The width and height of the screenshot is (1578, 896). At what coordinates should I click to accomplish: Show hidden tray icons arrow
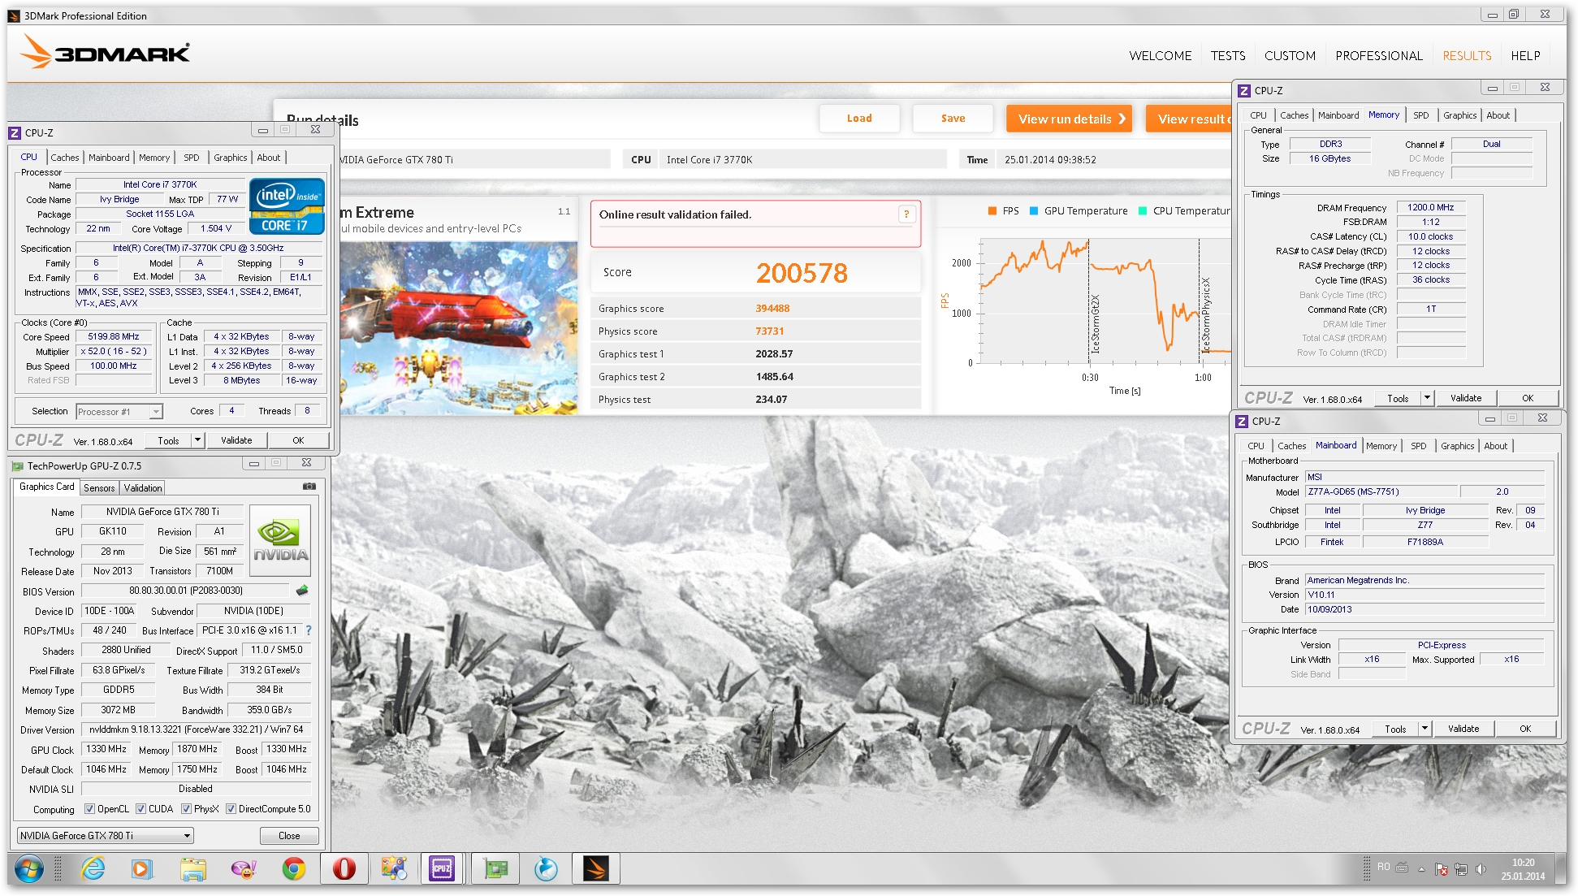point(1421,869)
